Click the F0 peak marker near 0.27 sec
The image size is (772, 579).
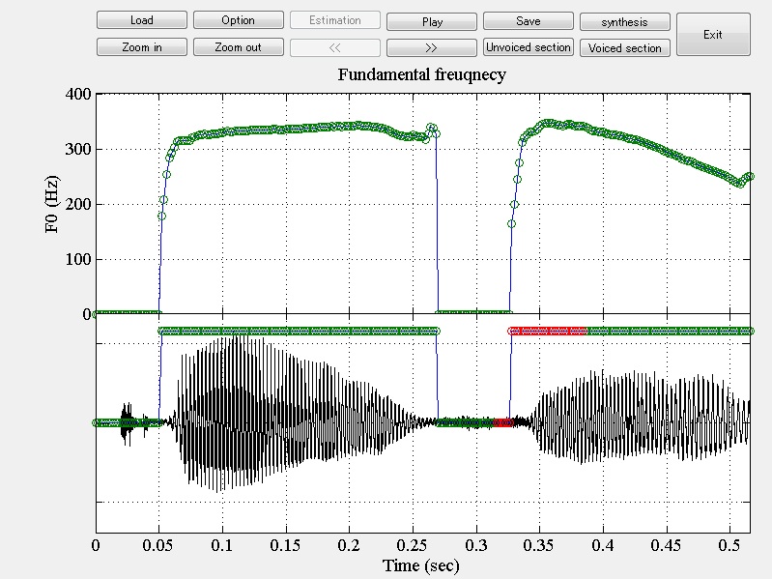click(x=432, y=128)
